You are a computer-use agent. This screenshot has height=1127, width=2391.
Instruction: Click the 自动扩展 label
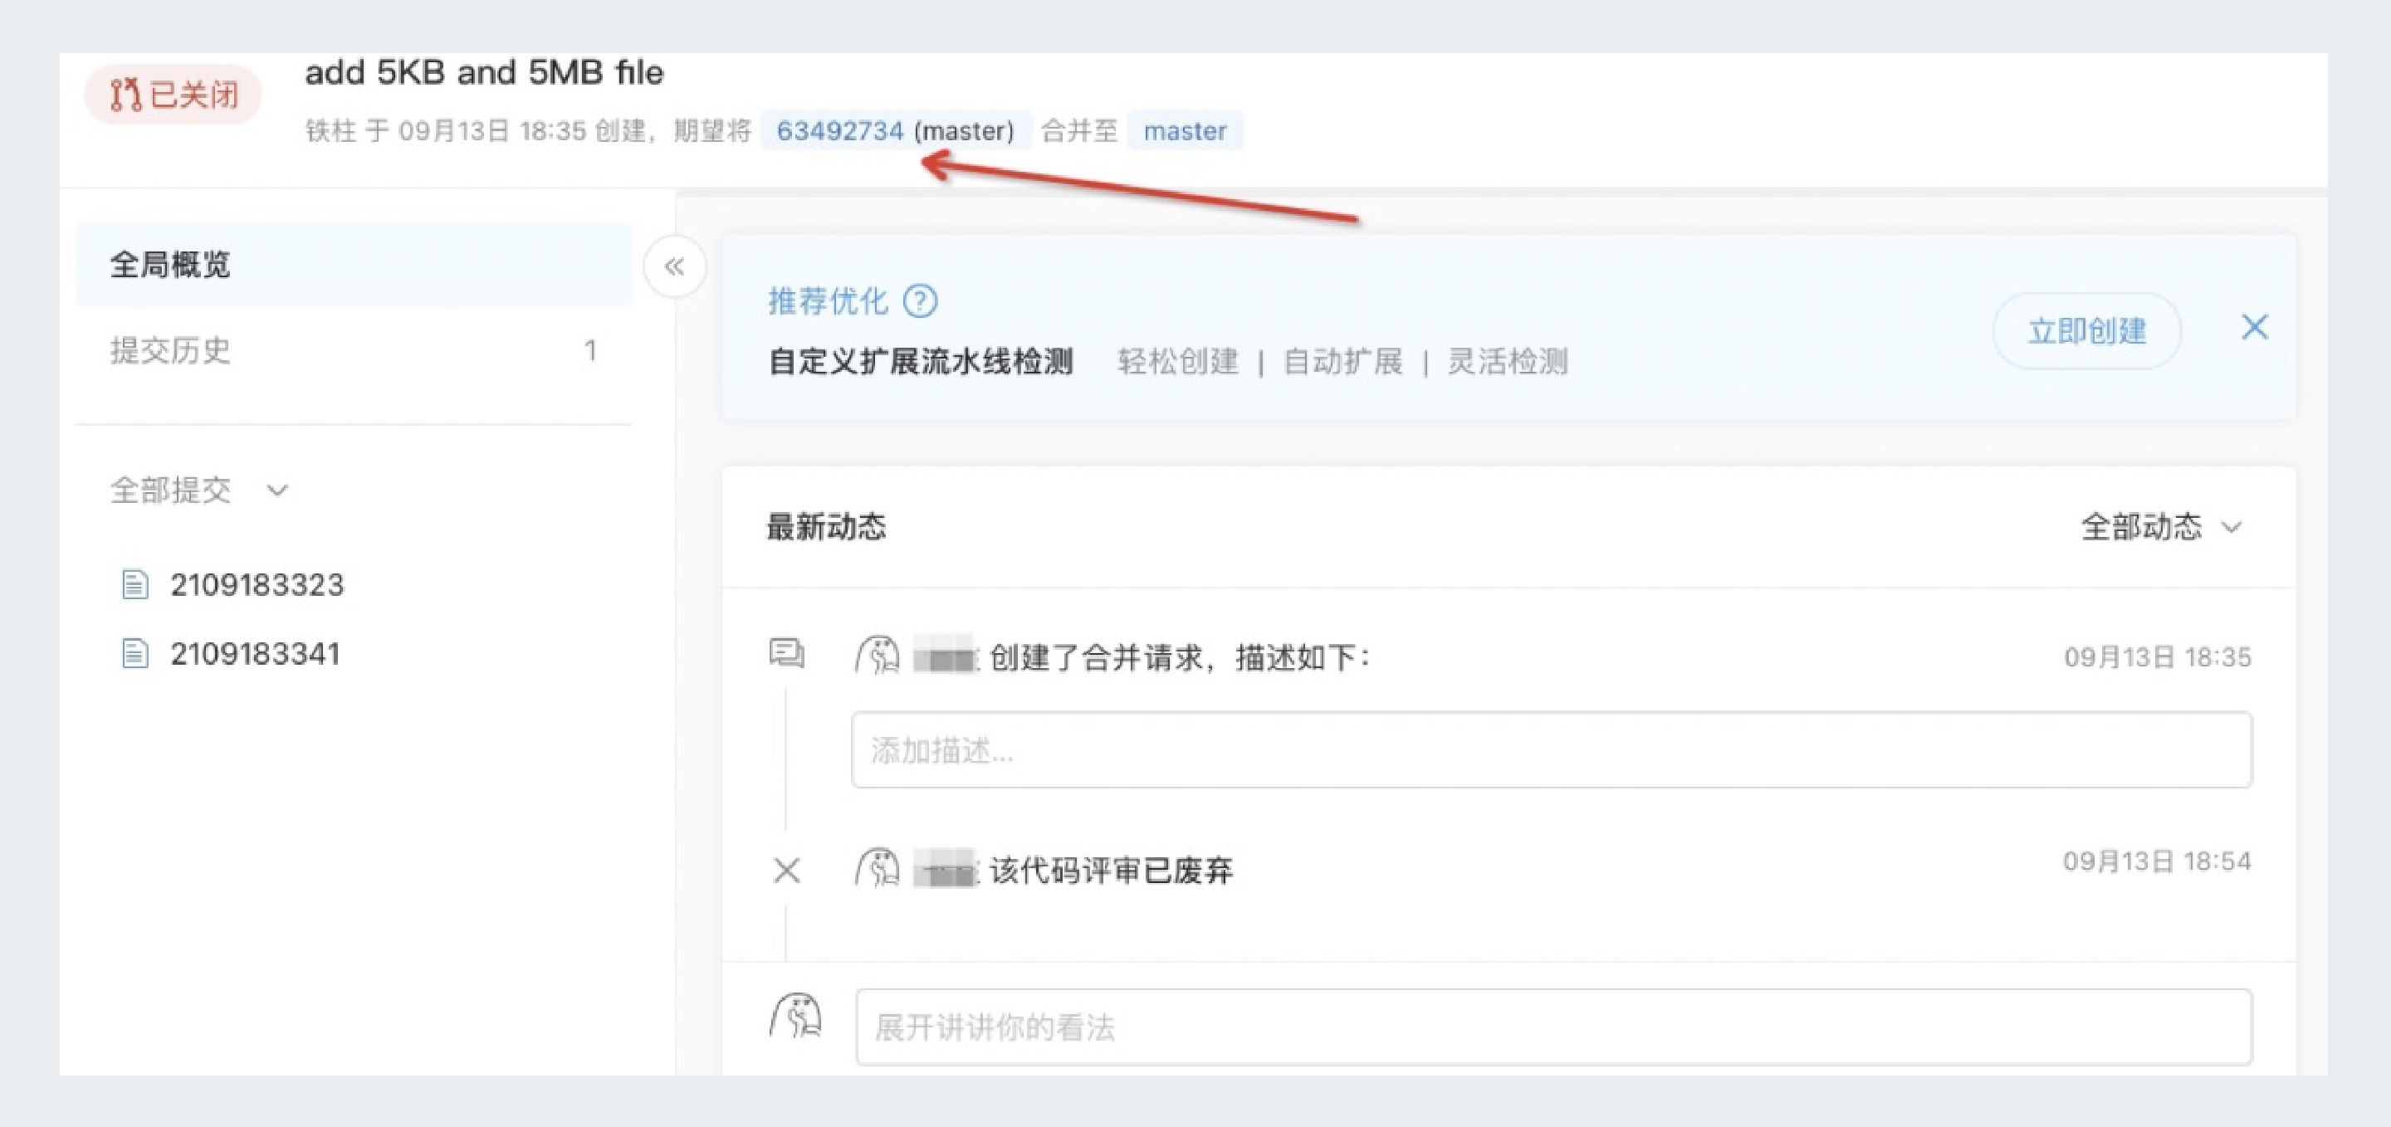pyautogui.click(x=1342, y=361)
